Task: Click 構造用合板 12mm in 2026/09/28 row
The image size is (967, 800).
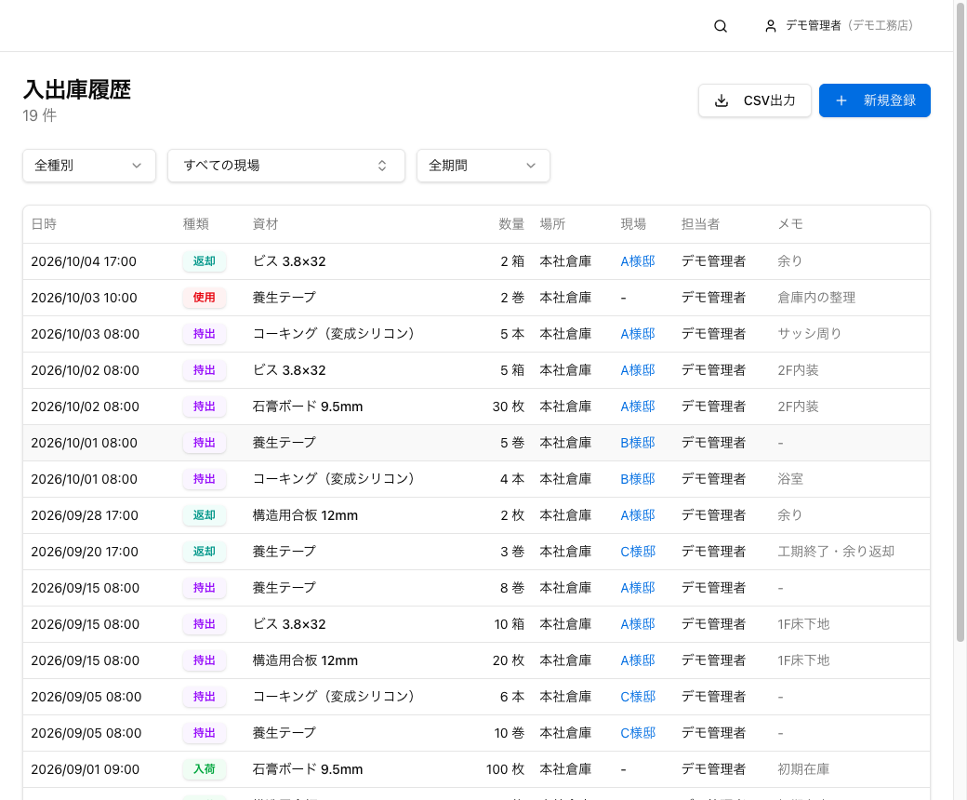Action: click(305, 515)
